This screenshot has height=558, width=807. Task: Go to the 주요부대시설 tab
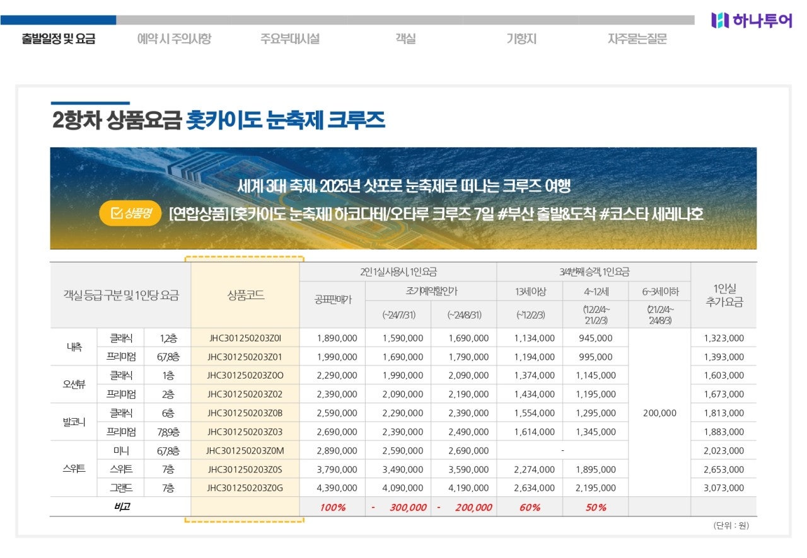pos(290,39)
